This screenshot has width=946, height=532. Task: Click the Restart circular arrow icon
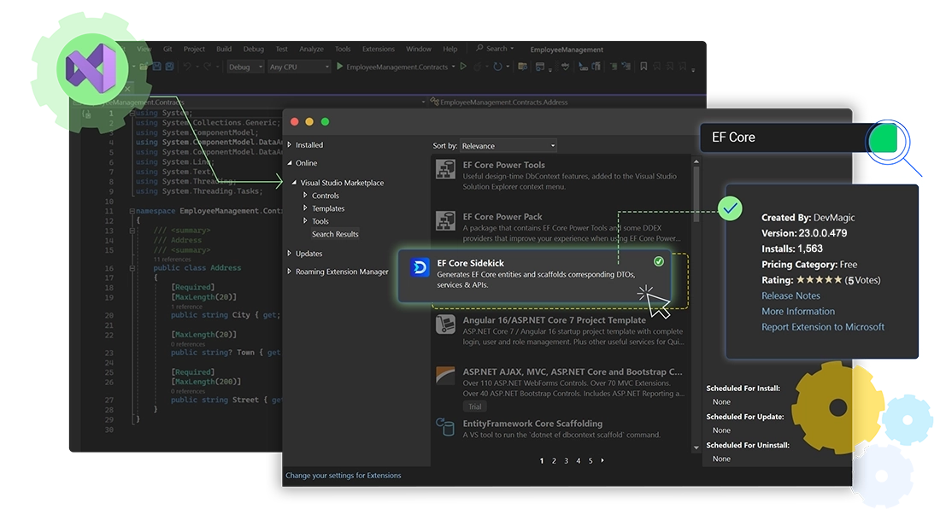coord(497,67)
